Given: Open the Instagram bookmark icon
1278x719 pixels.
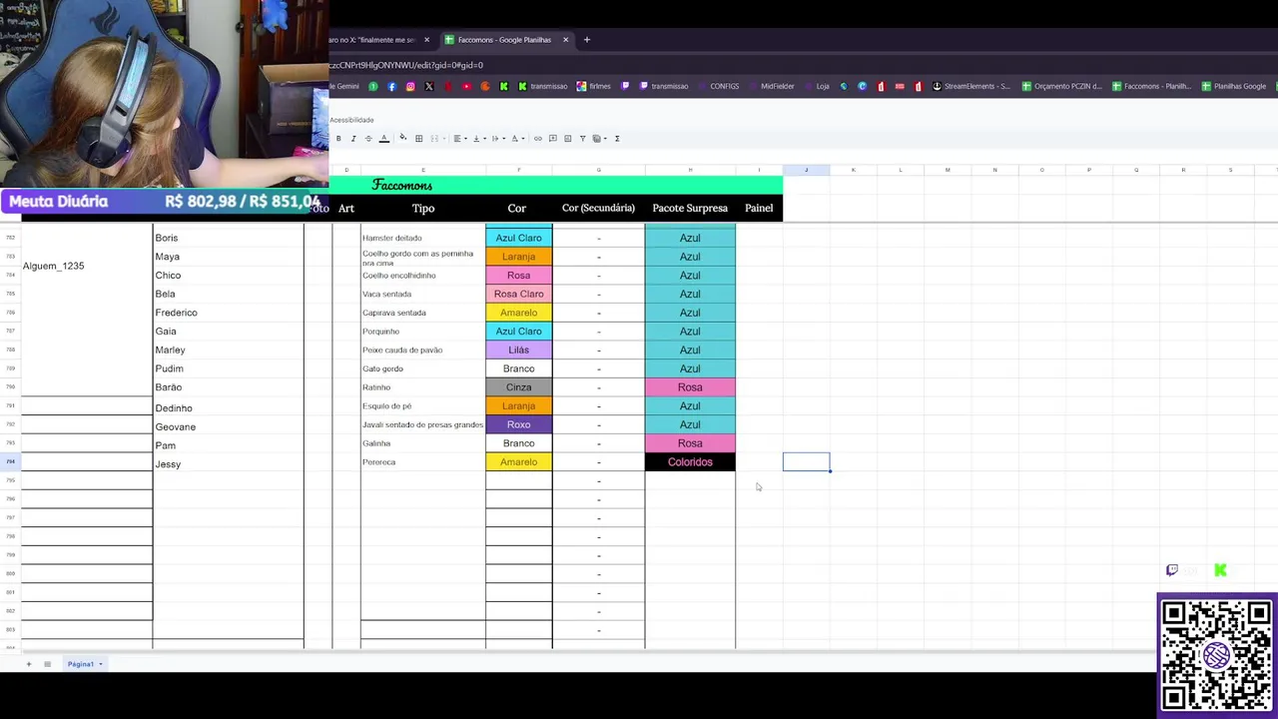Looking at the screenshot, I should click(410, 87).
